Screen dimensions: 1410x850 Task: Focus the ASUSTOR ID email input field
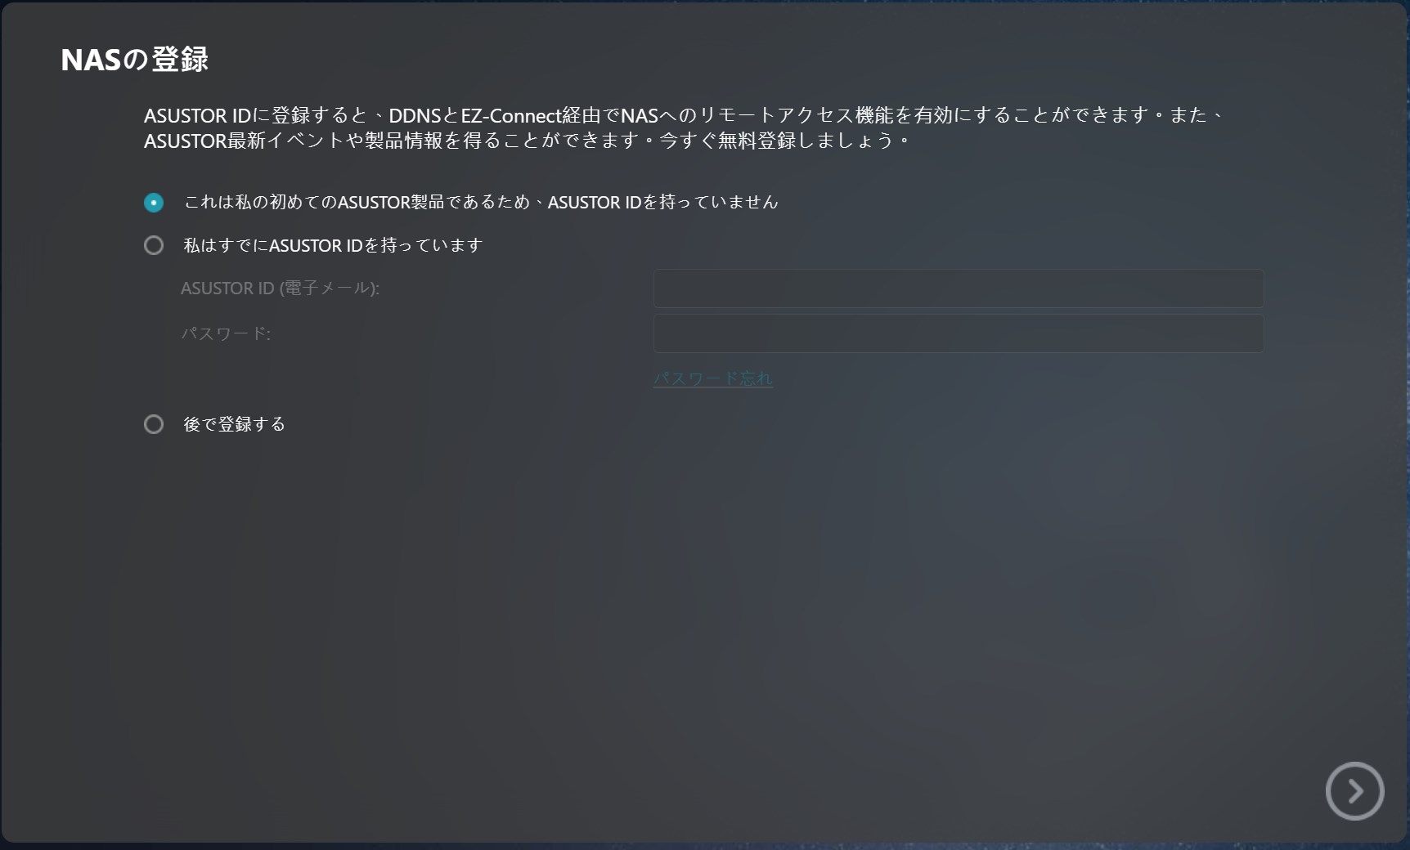coord(958,289)
